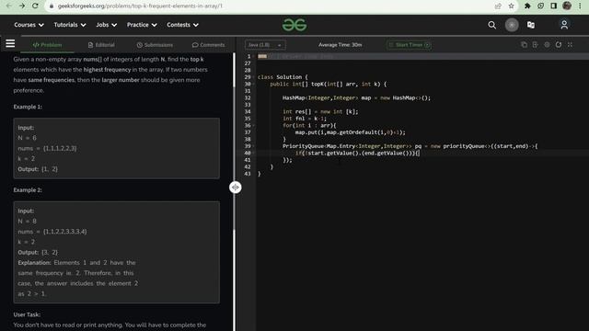Click the browser back arrow
Viewport: 589px width, 331px height.
point(8,6)
